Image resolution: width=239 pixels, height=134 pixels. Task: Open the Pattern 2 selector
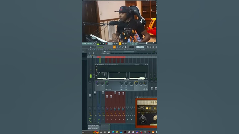[140, 47]
